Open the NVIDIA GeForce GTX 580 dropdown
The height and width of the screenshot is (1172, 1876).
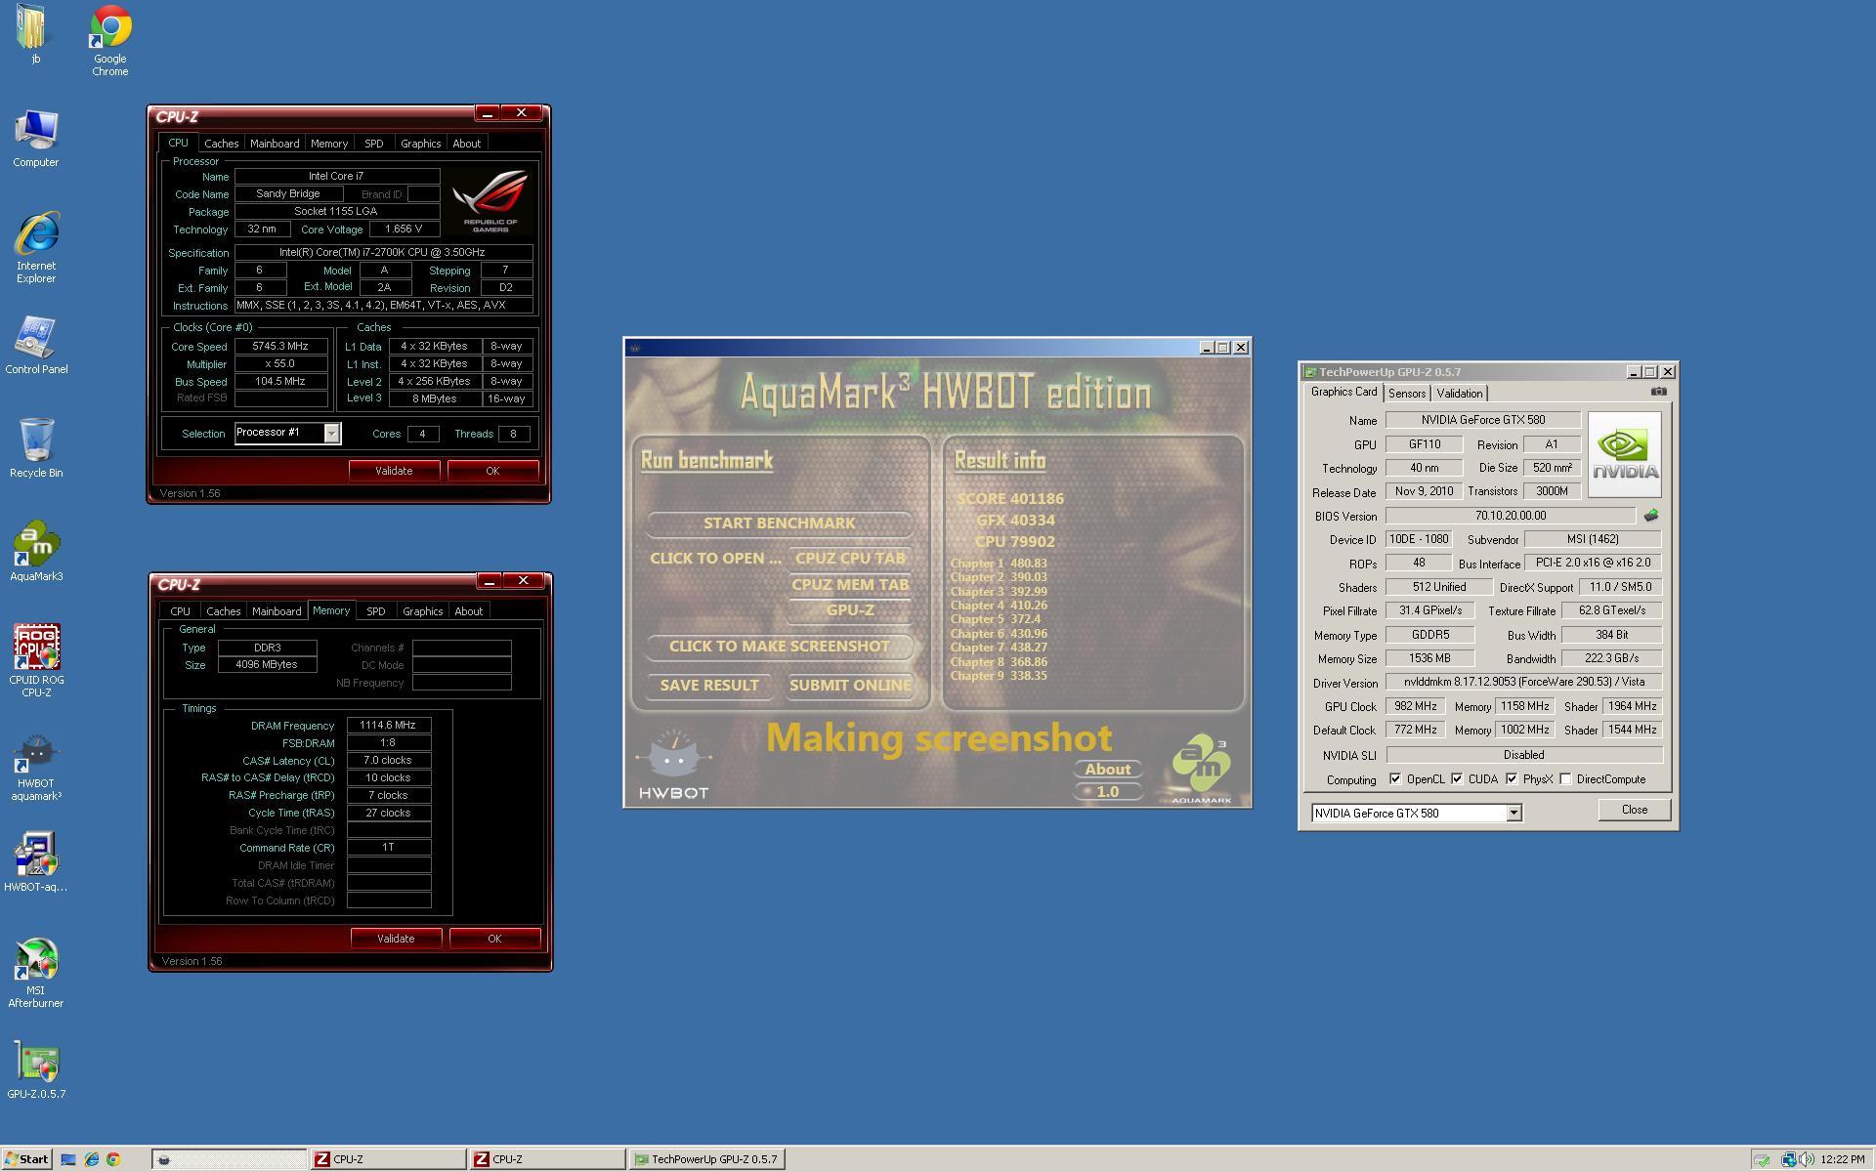[x=1514, y=813]
